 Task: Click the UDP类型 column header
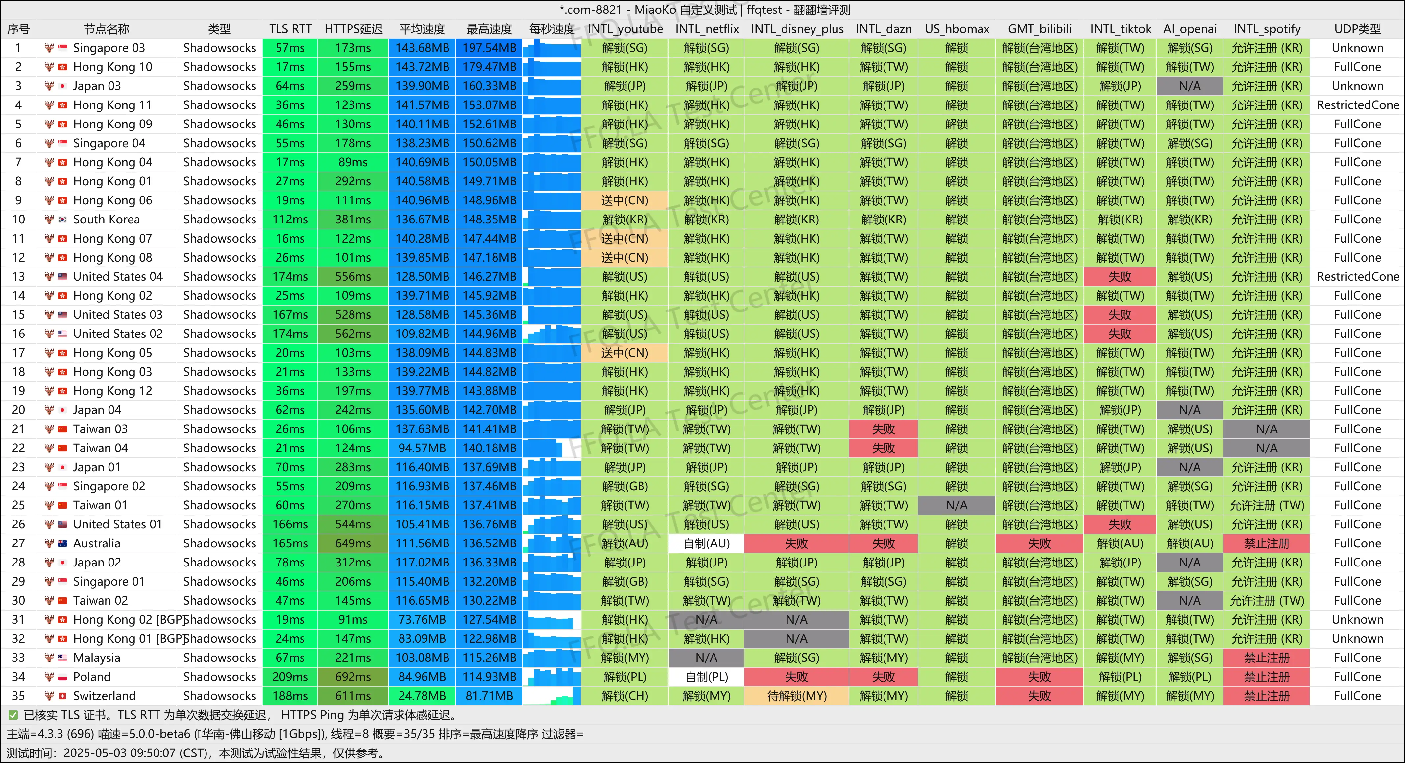click(1358, 29)
